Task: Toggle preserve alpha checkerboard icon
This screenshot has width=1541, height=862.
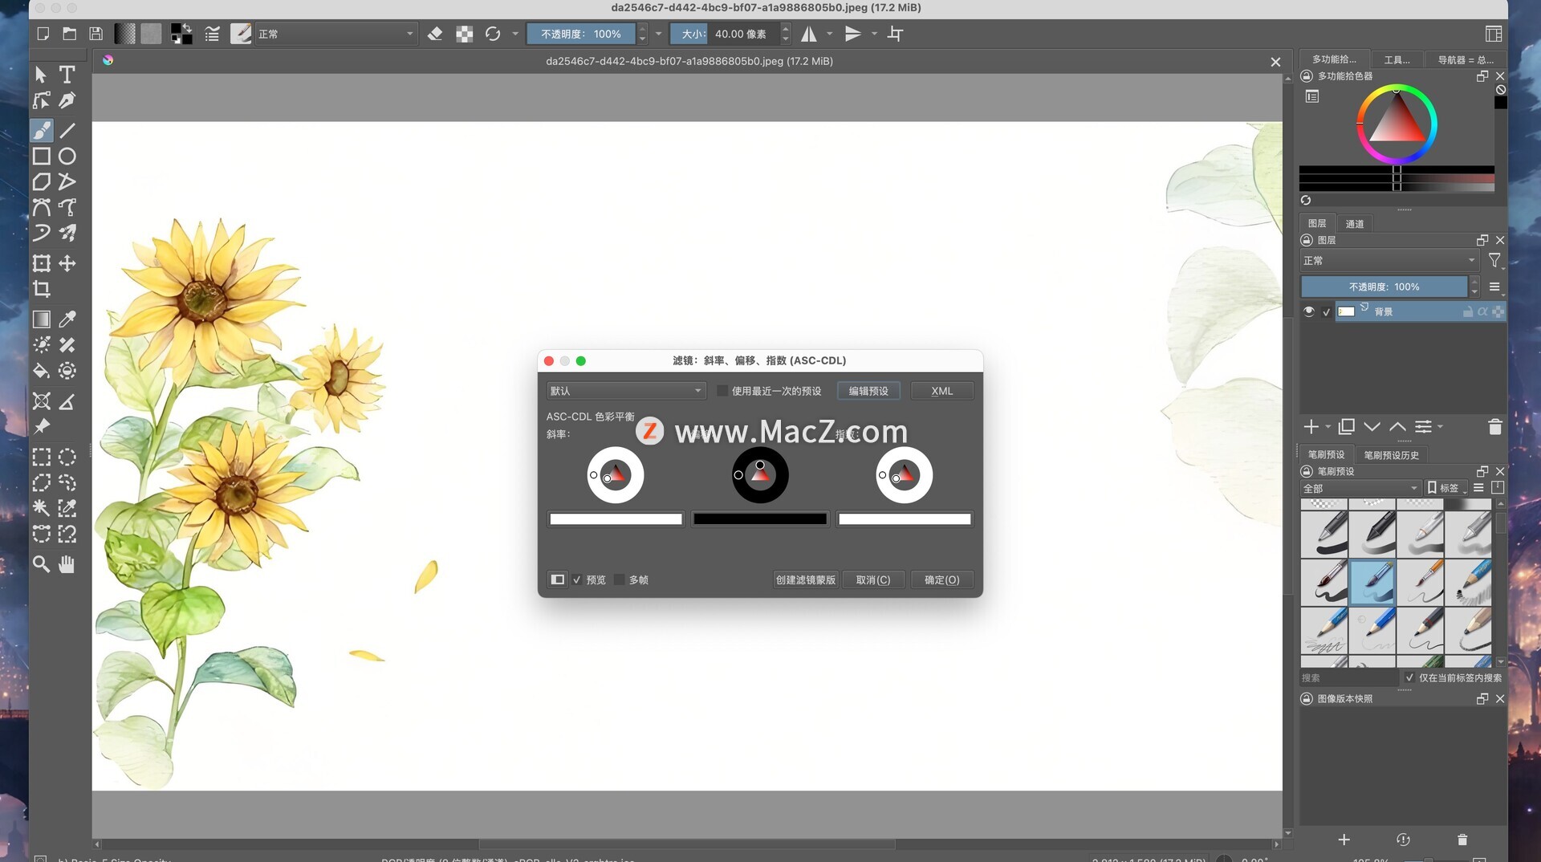Action: [465, 34]
